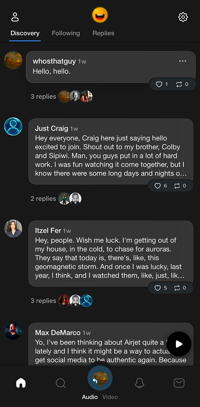
Task: Open Max DeMarco's profile picture
Action: pos(13,331)
